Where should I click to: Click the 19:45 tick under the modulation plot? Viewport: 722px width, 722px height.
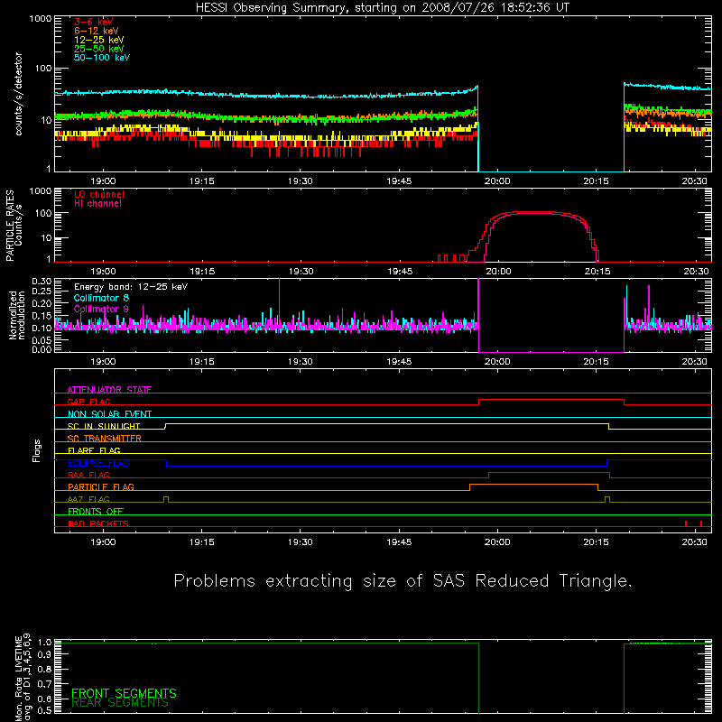pos(399,362)
